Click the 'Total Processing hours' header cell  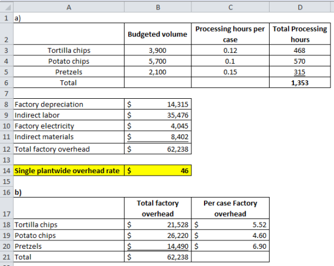300,34
